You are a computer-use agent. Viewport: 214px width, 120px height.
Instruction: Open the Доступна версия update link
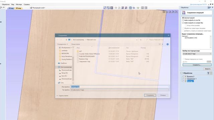[x=198, y=4]
